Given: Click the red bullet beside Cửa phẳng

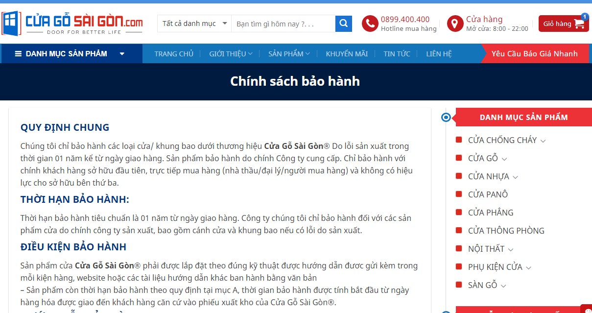Looking at the screenshot, I should click(459, 212).
